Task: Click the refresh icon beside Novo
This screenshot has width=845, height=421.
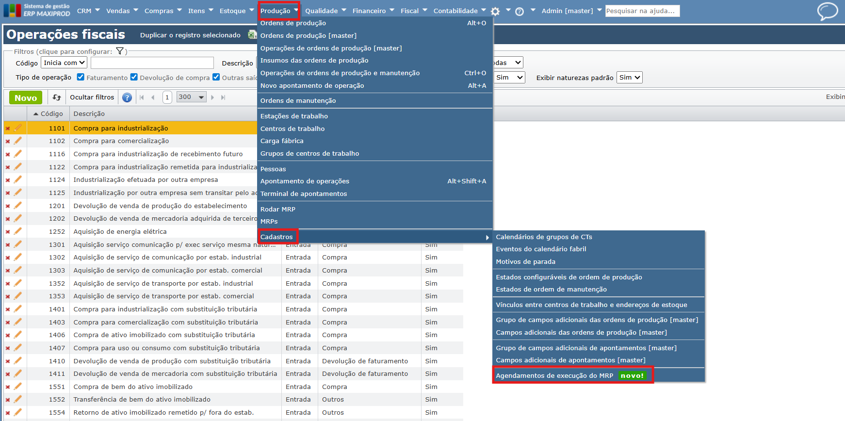Action: coord(57,97)
